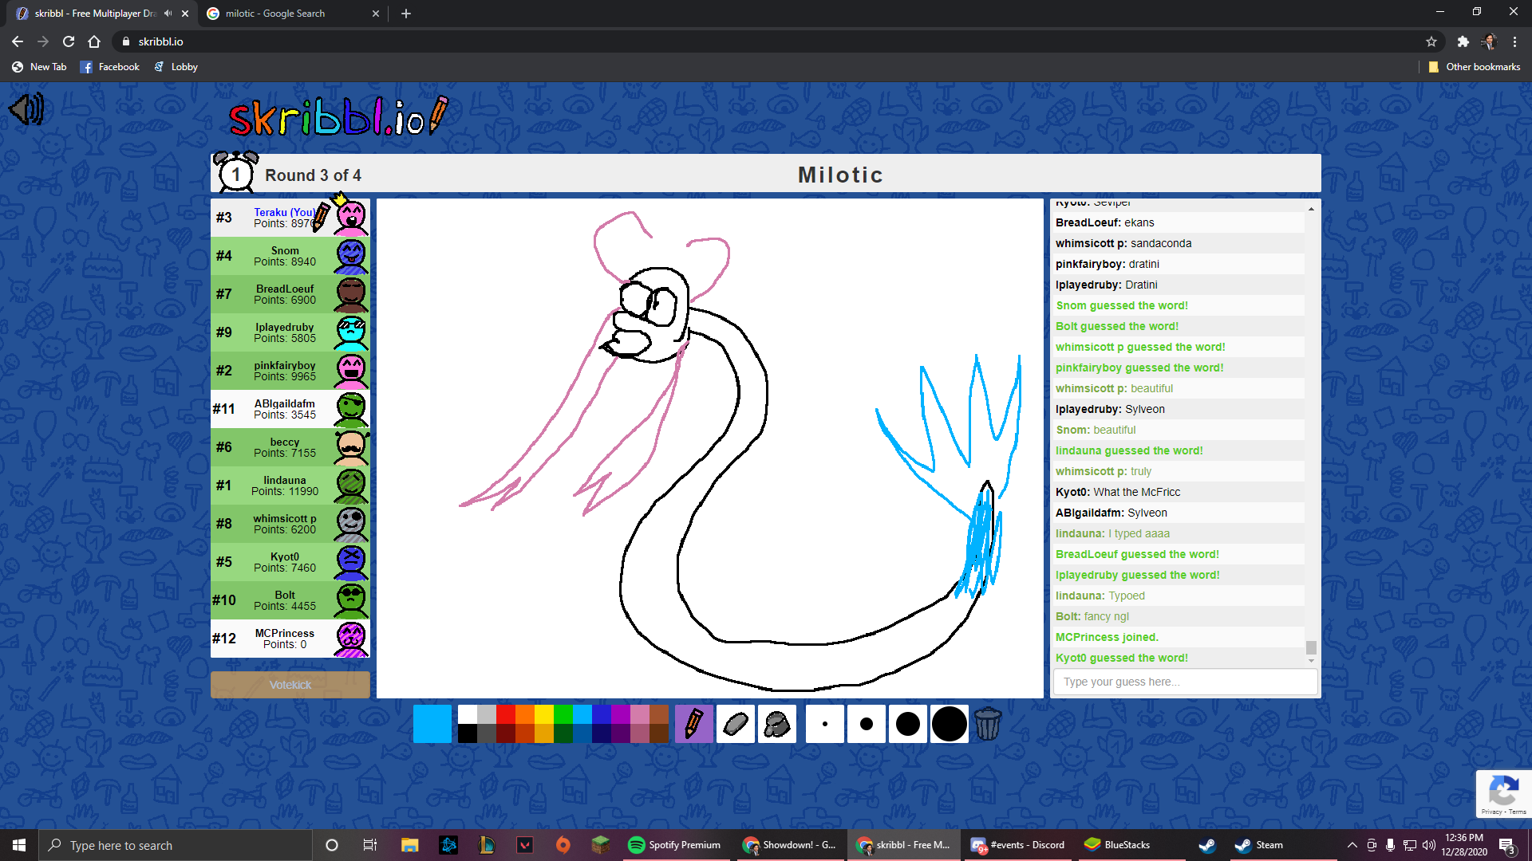Select the eraser tool
Viewport: 1532px width, 861px height.
point(735,724)
